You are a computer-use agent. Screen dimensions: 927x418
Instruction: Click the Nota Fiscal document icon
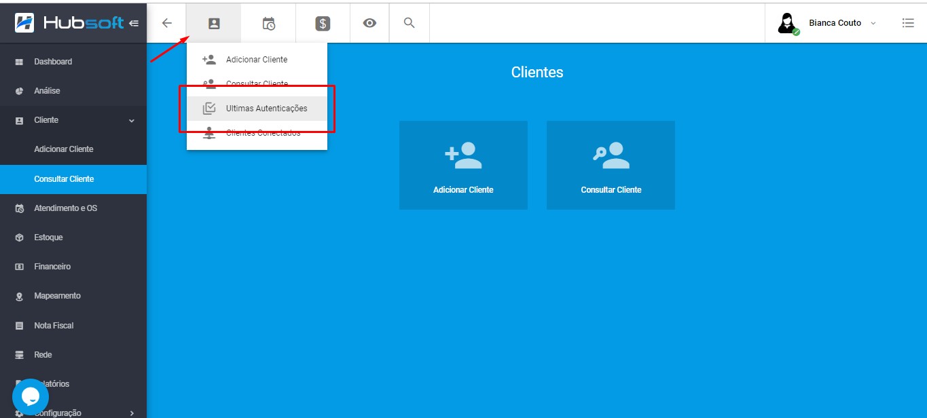(x=20, y=326)
